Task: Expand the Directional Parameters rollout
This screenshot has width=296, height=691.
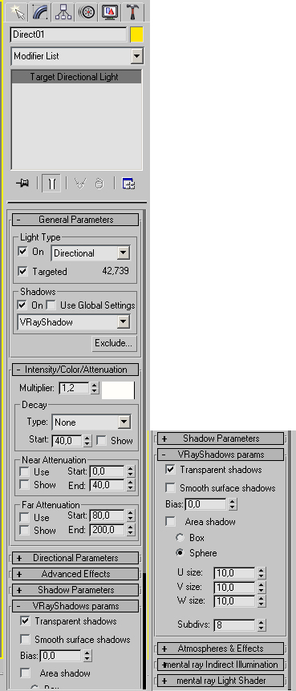Action: (x=75, y=558)
